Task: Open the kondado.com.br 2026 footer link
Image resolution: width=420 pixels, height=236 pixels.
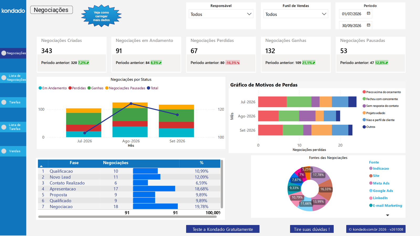Action: 376,229
